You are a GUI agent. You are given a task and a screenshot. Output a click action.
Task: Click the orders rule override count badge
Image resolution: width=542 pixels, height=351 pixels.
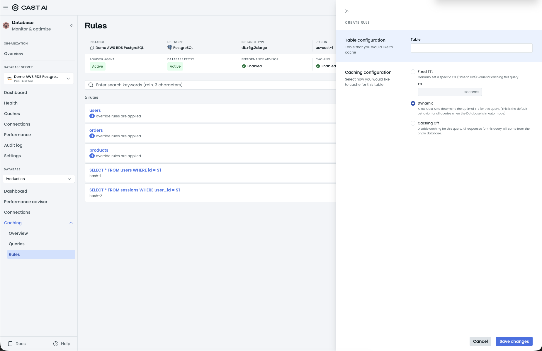tap(92, 136)
